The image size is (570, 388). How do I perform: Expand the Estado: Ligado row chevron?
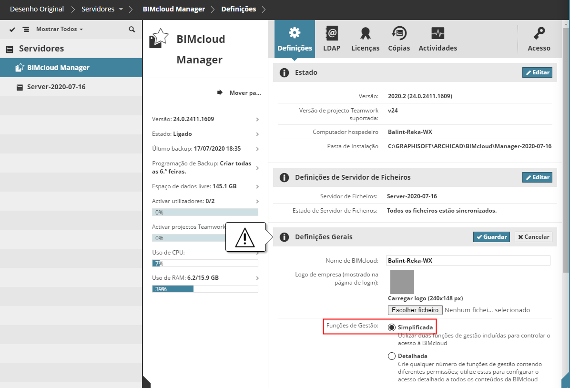coord(257,134)
